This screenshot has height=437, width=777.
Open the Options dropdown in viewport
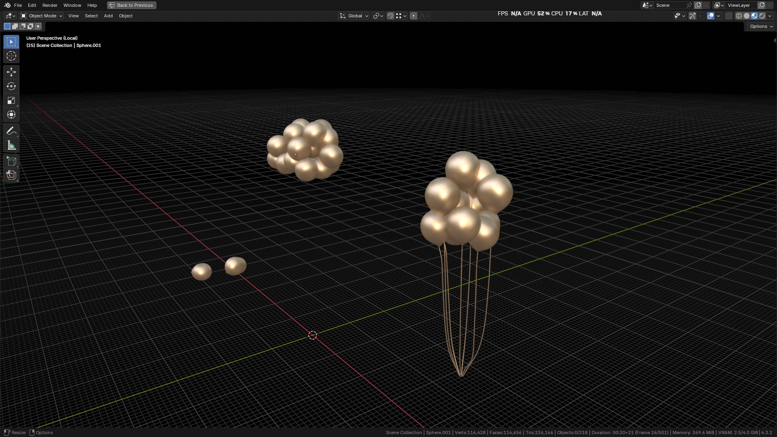point(760,26)
